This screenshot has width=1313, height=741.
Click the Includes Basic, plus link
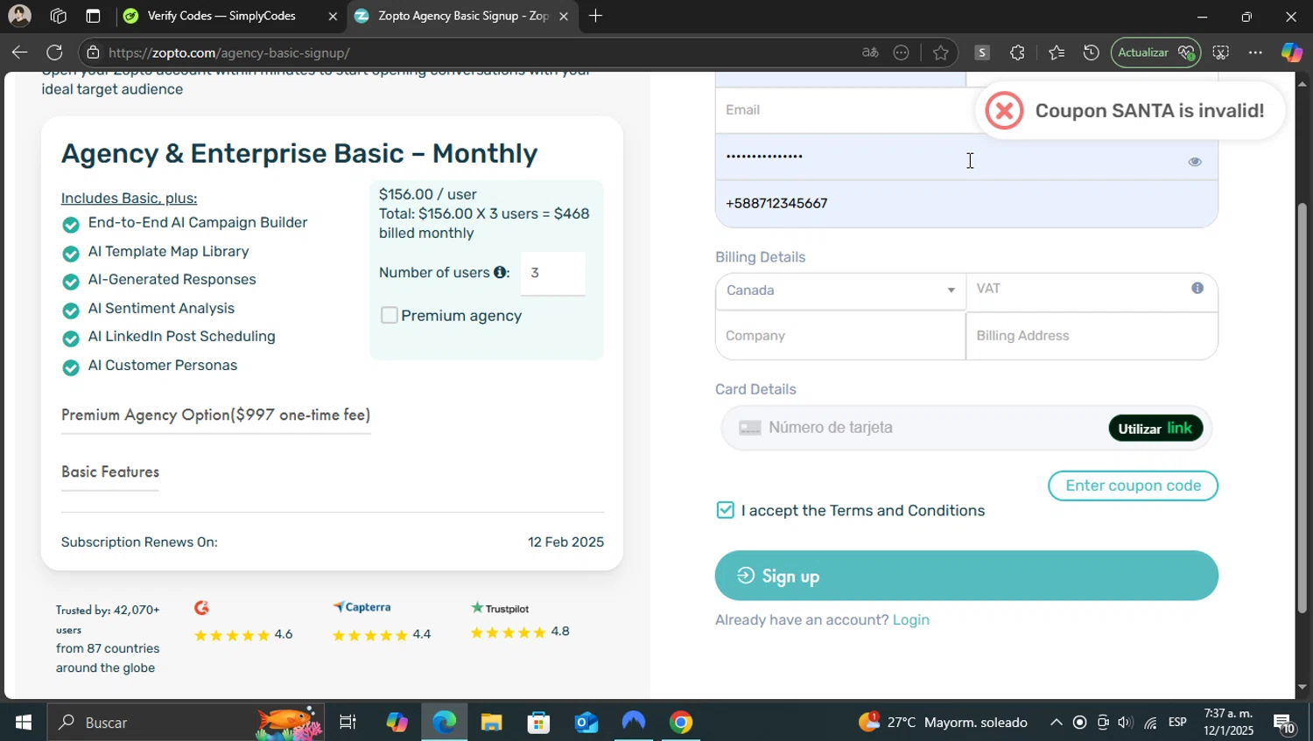129,198
